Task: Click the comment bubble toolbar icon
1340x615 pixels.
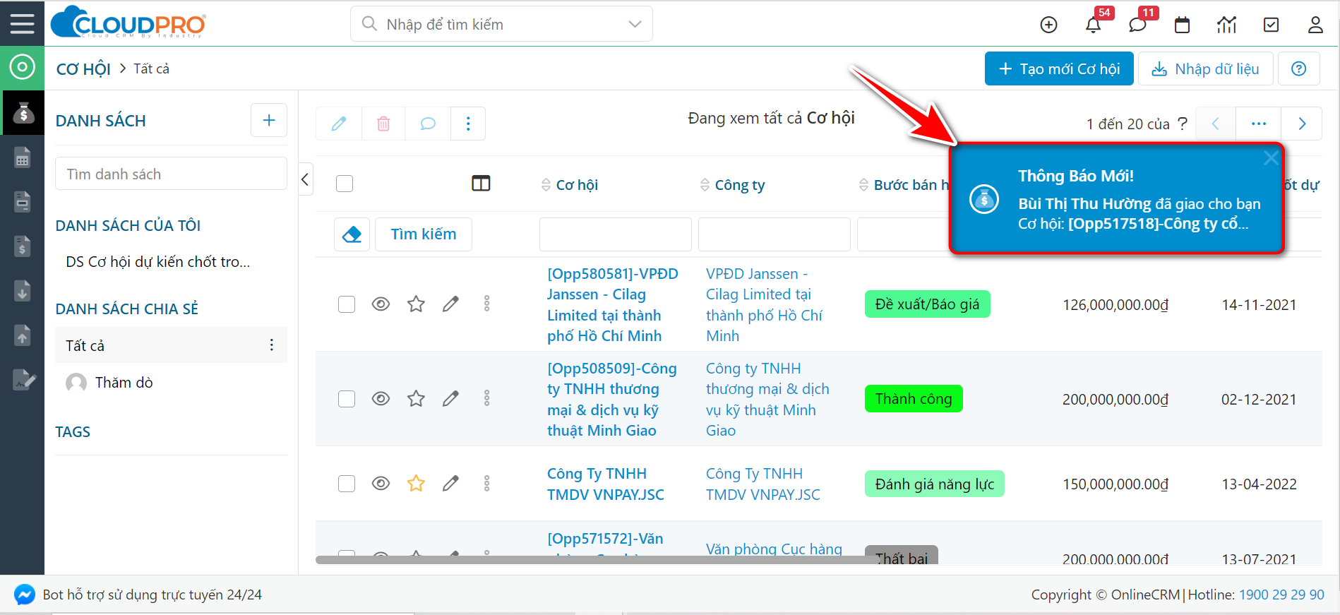Action: click(x=428, y=124)
